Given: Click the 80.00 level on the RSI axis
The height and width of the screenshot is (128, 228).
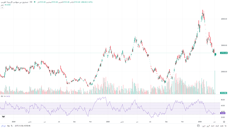Looking at the screenshot, I should (x=223, y=100).
